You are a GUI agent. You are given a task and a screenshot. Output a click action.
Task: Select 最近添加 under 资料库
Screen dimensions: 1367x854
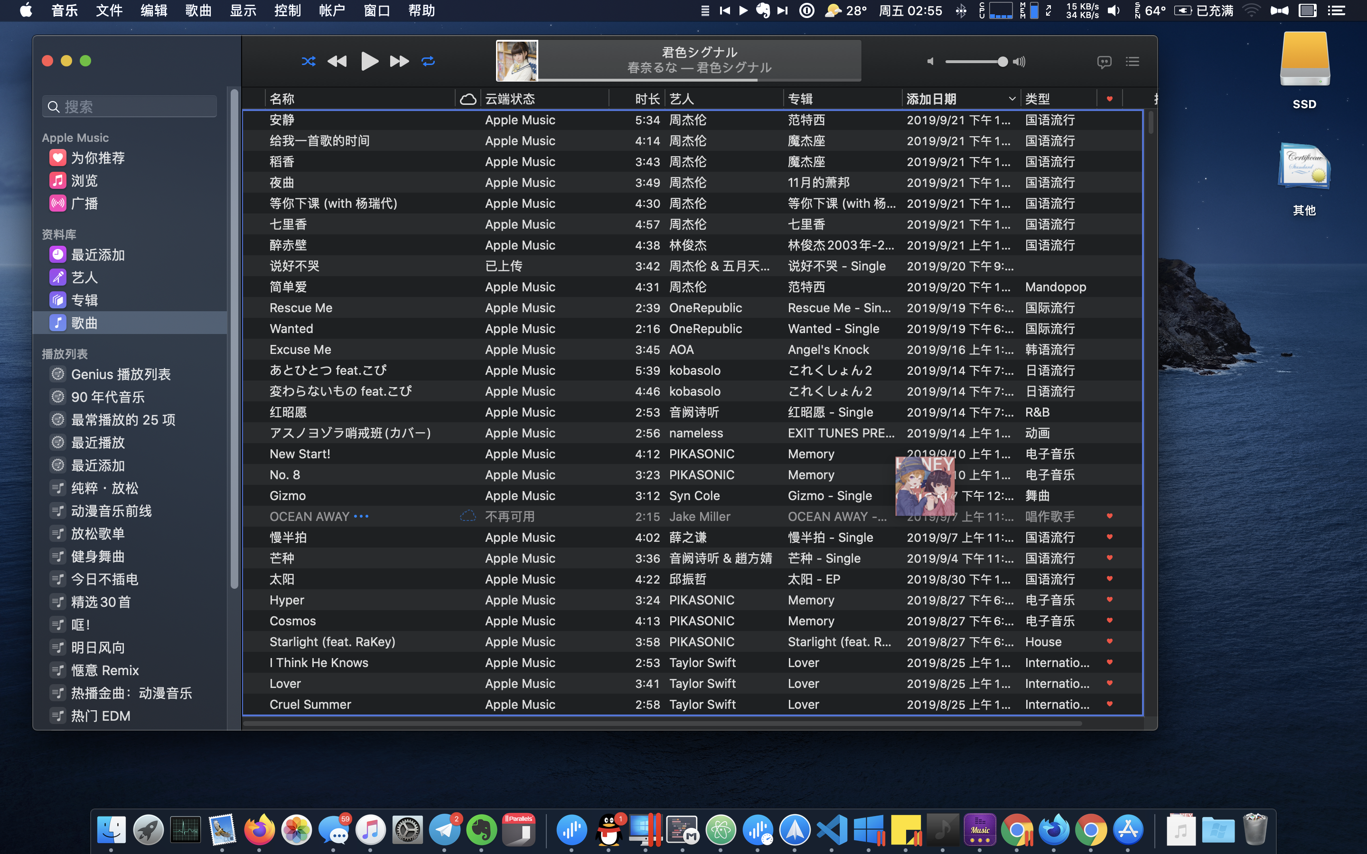point(97,255)
